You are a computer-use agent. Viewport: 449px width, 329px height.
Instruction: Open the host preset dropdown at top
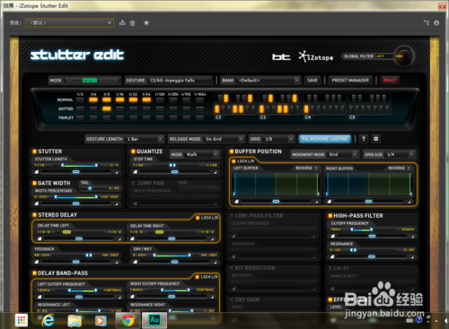(69, 22)
